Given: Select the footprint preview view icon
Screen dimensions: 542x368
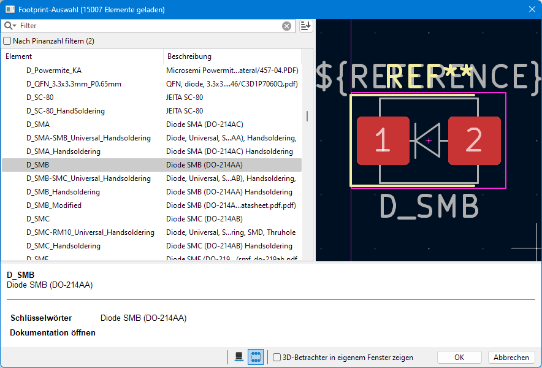Looking at the screenshot, I should [x=255, y=357].
